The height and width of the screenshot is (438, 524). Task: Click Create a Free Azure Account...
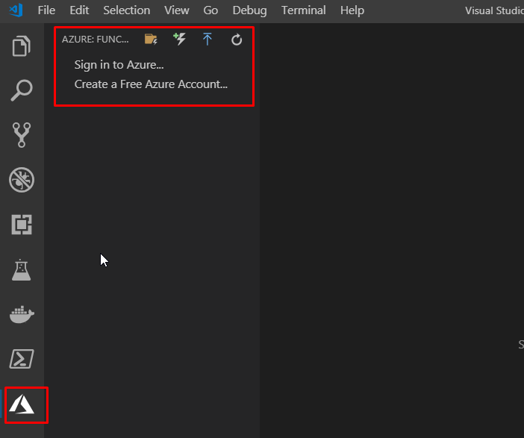(151, 84)
